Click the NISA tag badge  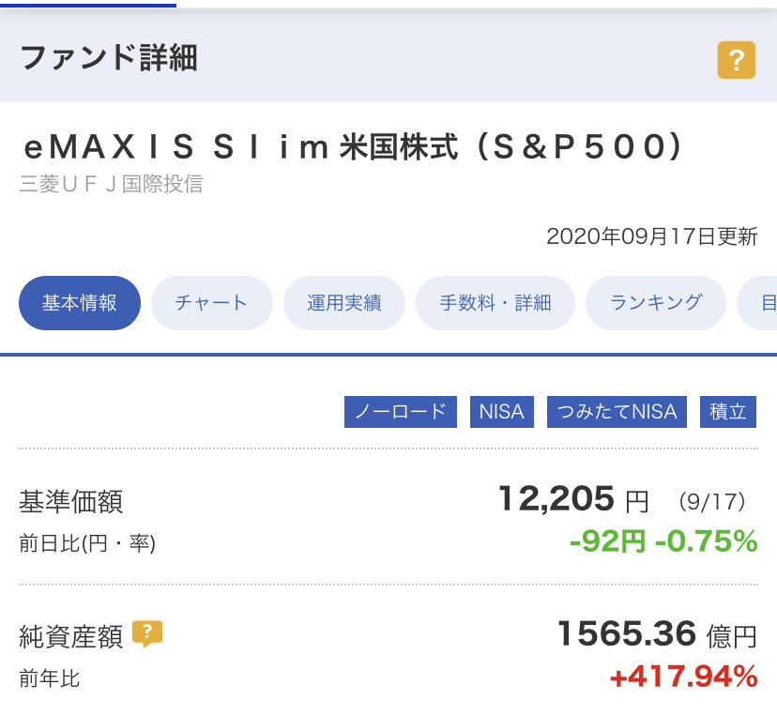(x=501, y=411)
